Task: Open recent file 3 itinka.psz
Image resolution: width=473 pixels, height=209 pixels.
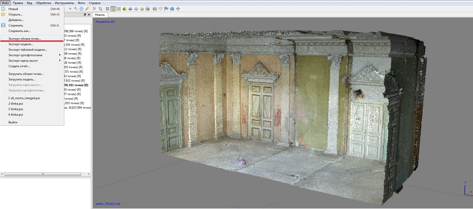Action: click(x=32, y=109)
